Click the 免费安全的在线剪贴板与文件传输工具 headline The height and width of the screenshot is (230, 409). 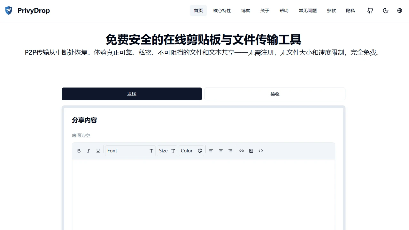(204, 40)
